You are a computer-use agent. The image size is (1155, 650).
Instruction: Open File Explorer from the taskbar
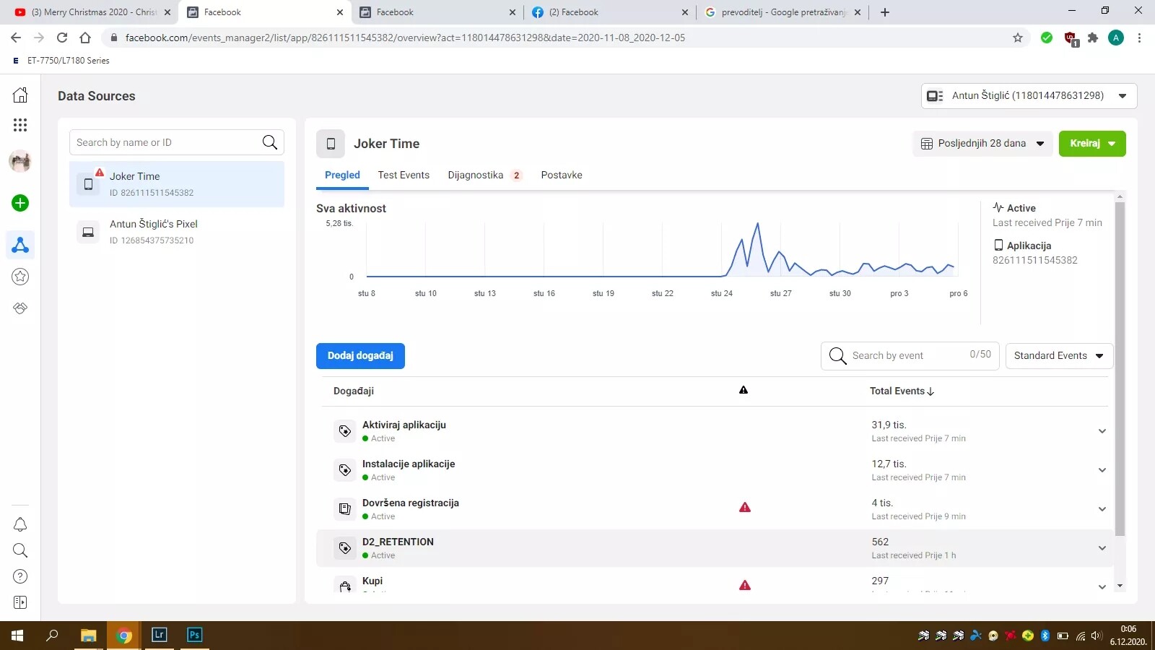[88, 636]
